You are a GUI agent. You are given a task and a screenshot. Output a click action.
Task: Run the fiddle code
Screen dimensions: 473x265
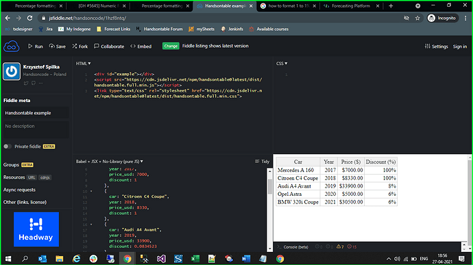36,47
